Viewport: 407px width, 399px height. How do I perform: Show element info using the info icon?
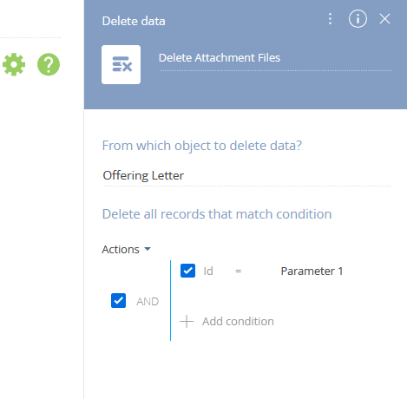click(x=358, y=19)
